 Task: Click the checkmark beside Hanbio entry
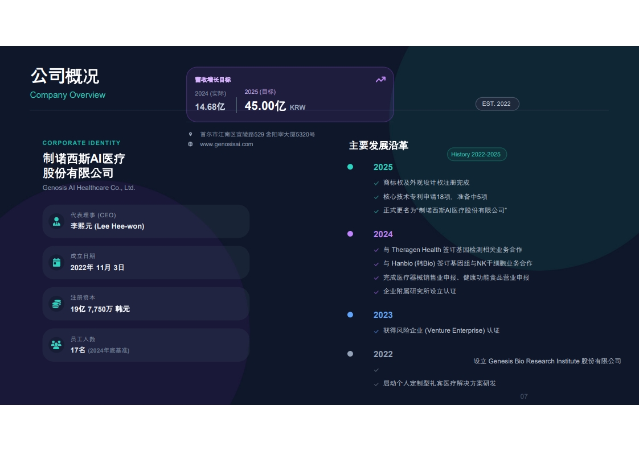coord(376,264)
